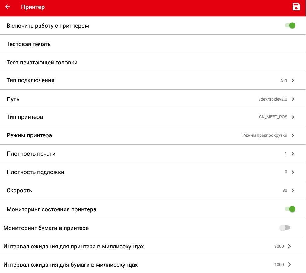Select the "Скорость" settings row label

point(19,191)
